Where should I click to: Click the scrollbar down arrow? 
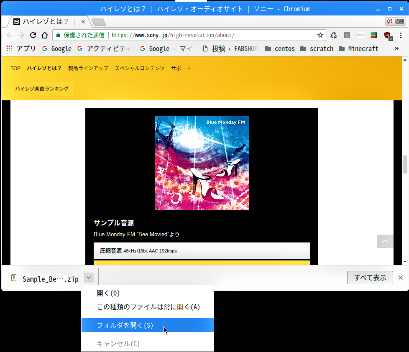pyautogui.click(x=405, y=262)
